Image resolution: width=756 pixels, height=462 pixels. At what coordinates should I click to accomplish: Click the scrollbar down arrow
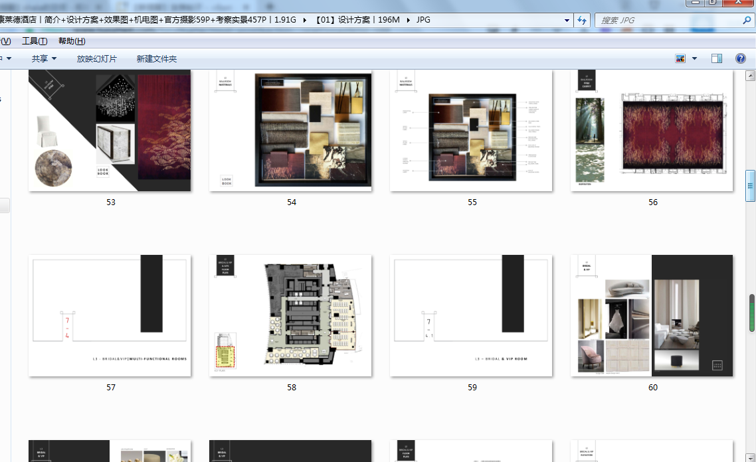750,457
